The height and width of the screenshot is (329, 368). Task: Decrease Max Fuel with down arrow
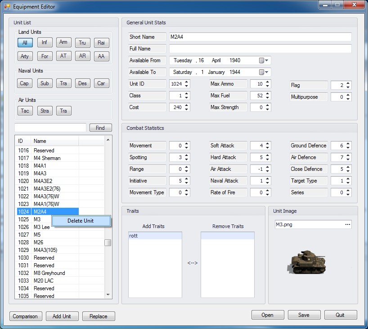pyautogui.click(x=268, y=98)
